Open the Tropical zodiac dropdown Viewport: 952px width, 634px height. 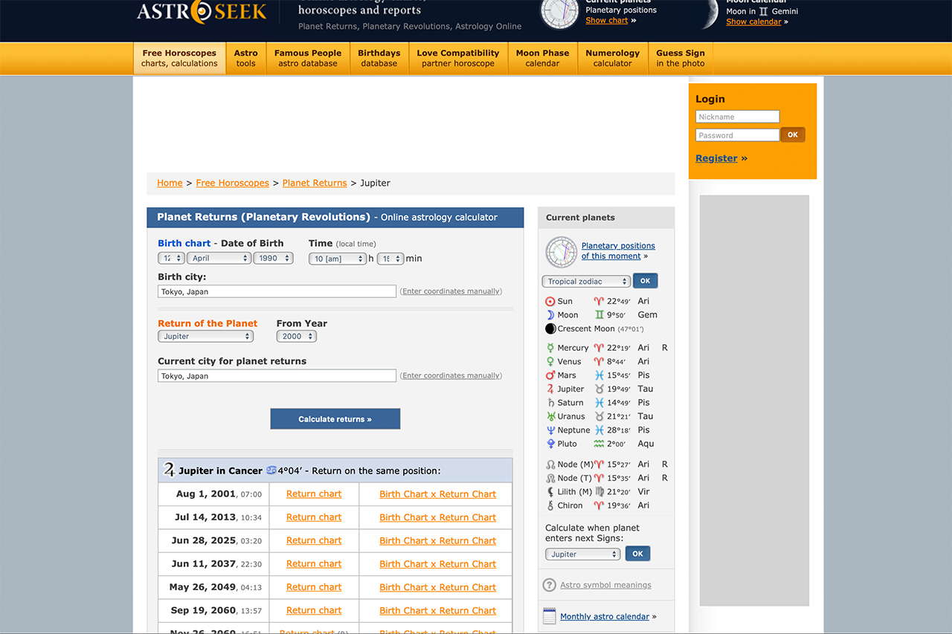point(586,282)
